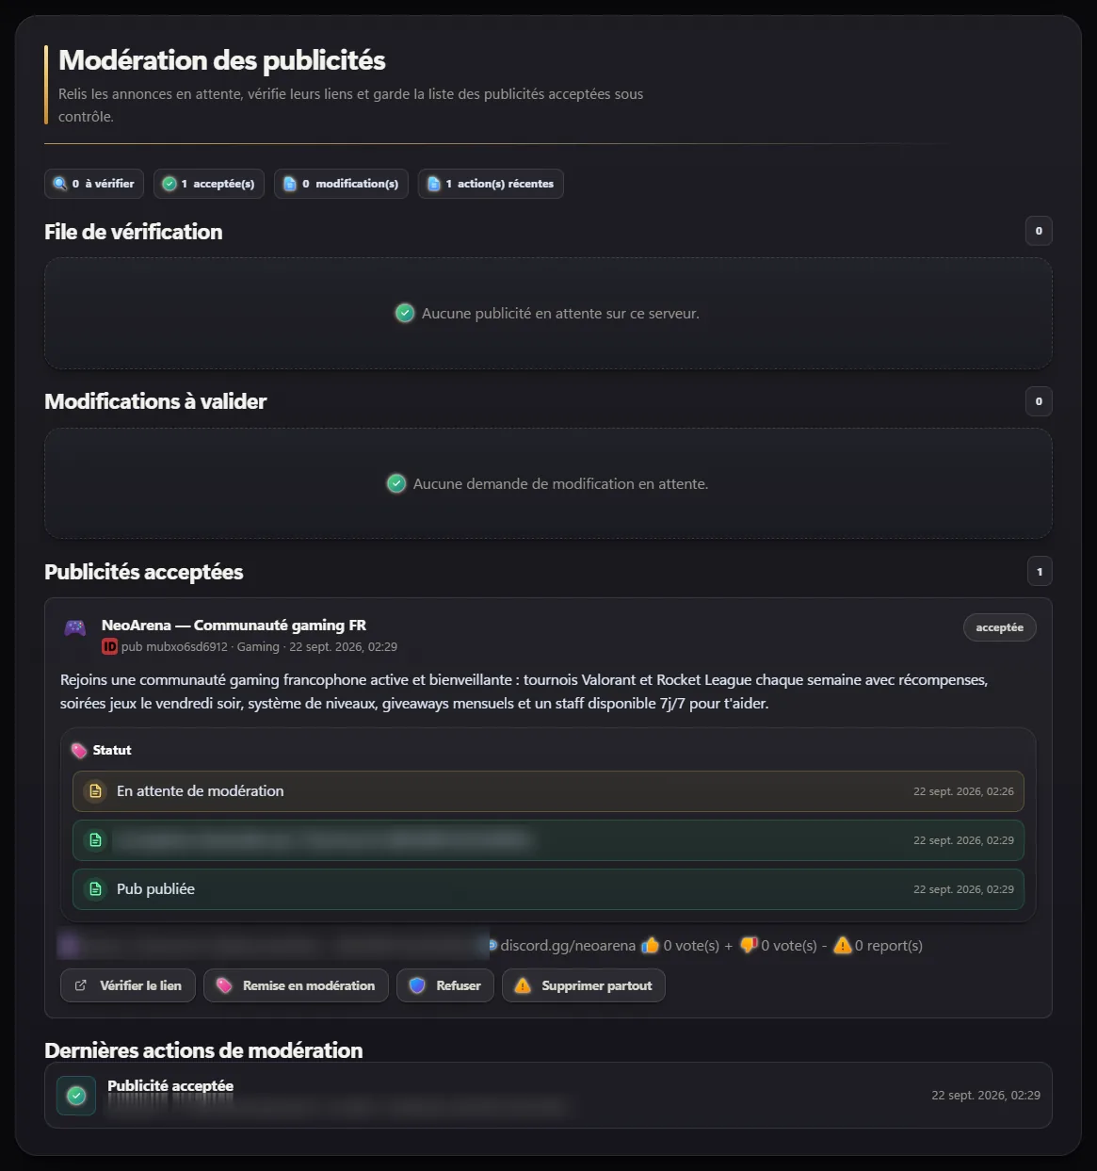
Task: Click Supprimer partout button
Action: click(584, 985)
